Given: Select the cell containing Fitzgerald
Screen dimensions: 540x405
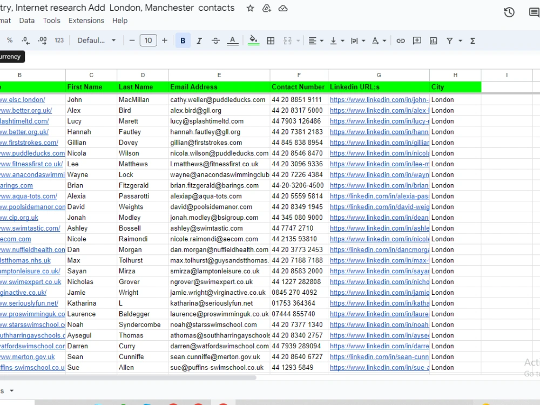Looking at the screenshot, I should 143,185.
